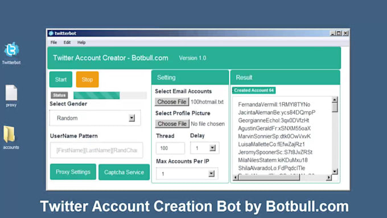Screen dimensions: 387x218
Task: Expand the Delay dropdown
Action: [212, 148]
